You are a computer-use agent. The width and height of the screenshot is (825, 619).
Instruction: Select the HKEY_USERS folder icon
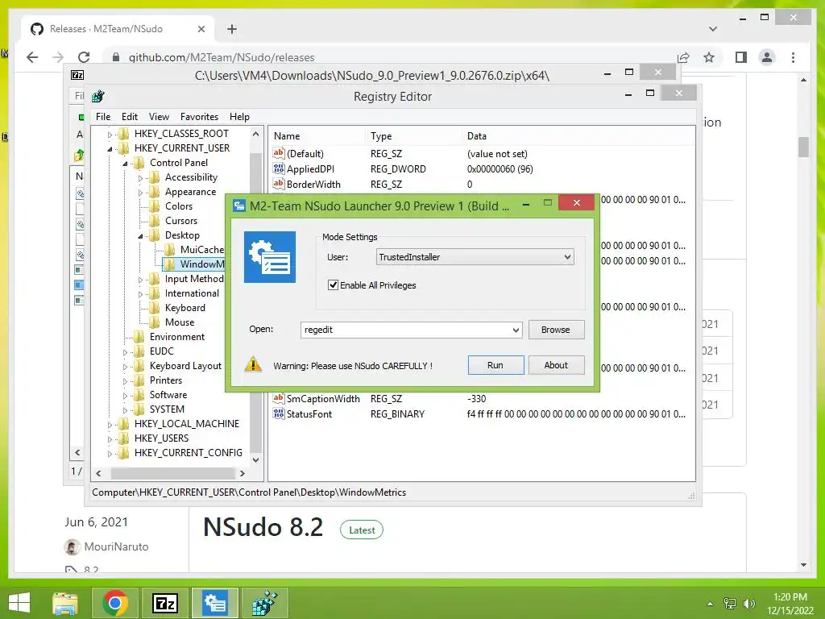(x=123, y=438)
